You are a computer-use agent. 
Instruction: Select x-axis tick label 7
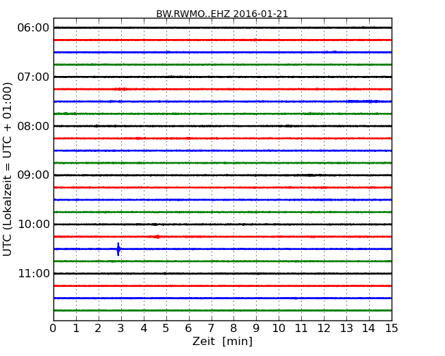211,328
